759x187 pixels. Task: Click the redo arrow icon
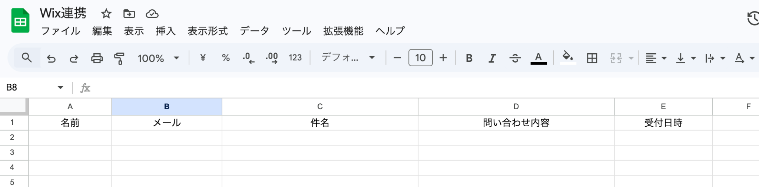click(x=74, y=58)
